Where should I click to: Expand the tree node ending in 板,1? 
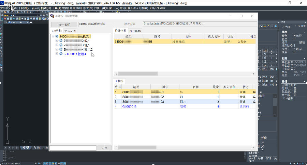tap(57, 41)
